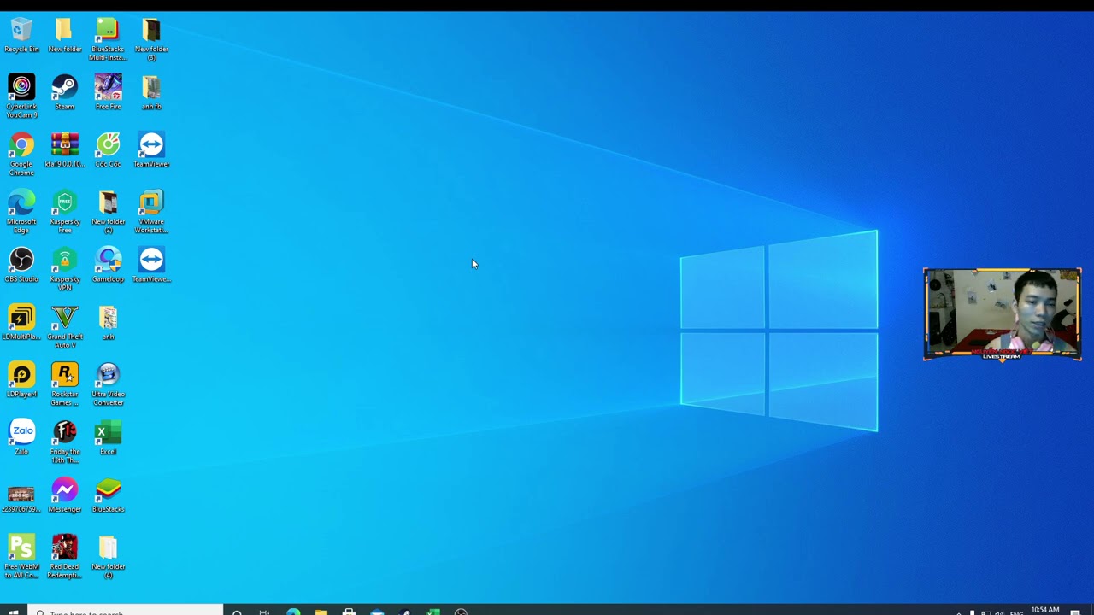Open the New folder (2) icon
The height and width of the screenshot is (615, 1094).
coord(108,212)
